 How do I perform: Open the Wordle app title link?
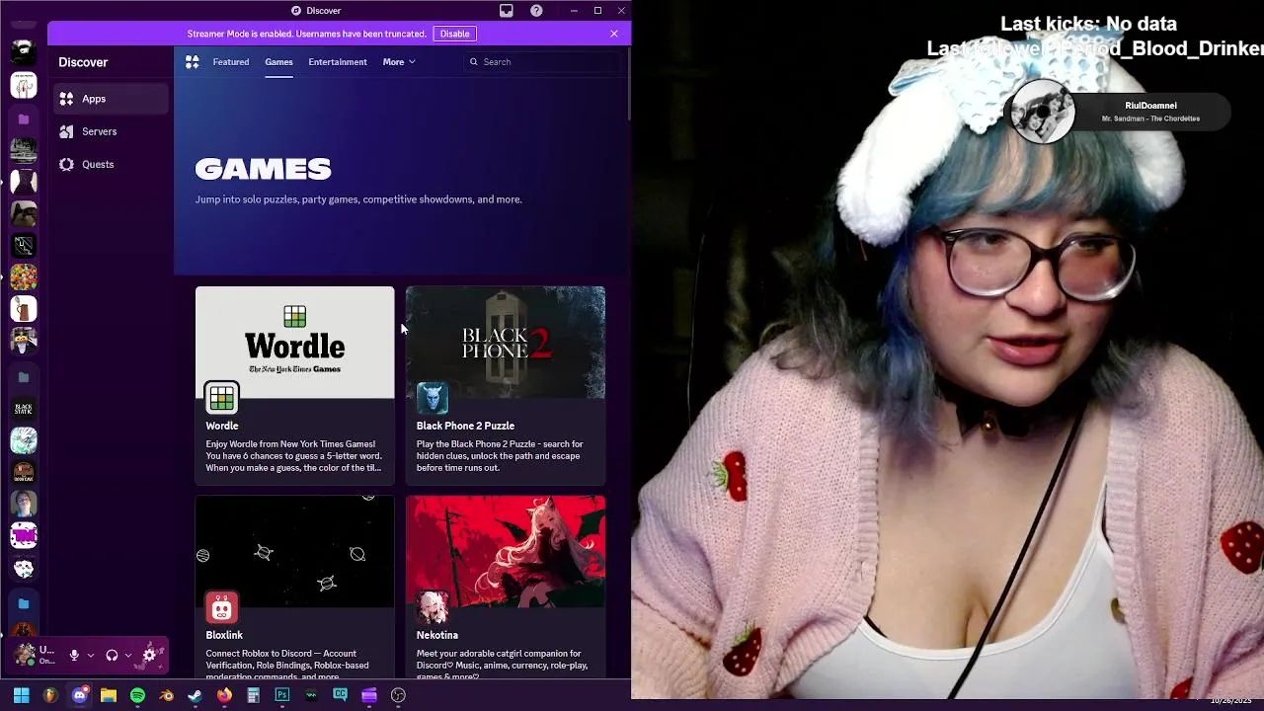click(222, 426)
